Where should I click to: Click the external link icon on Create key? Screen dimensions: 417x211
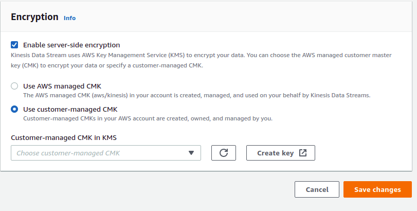[x=303, y=153]
